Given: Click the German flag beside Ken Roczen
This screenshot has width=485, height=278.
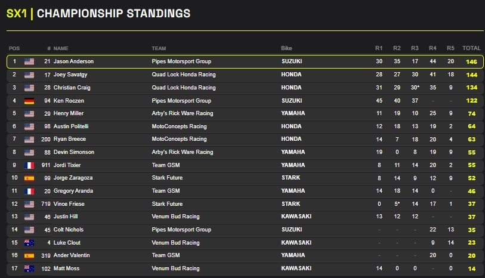Looking at the screenshot, I should click(30, 101).
